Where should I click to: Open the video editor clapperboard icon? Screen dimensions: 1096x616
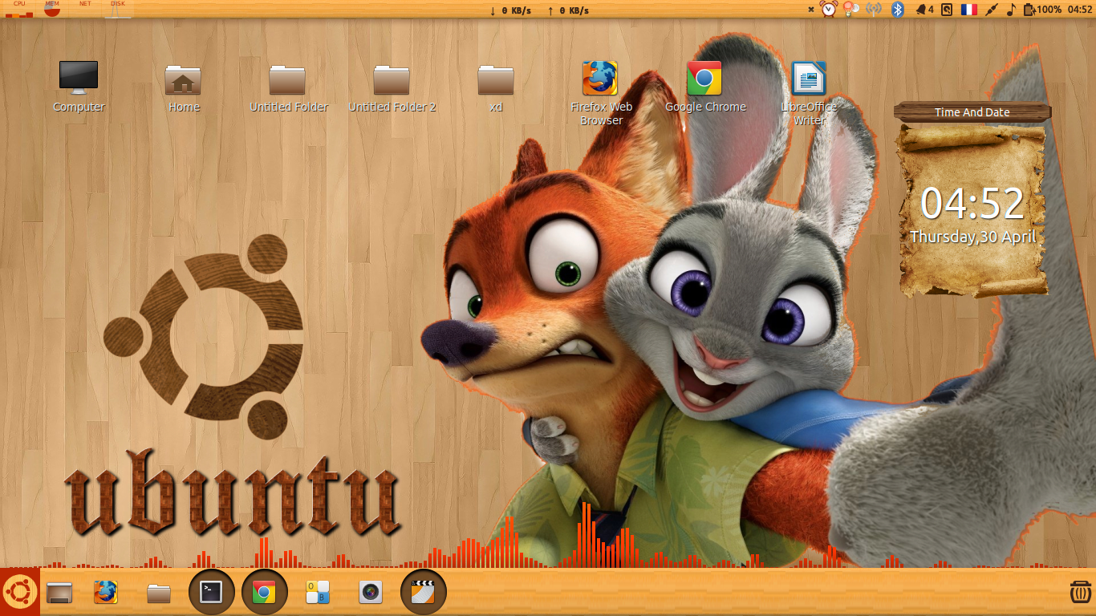coord(423,592)
